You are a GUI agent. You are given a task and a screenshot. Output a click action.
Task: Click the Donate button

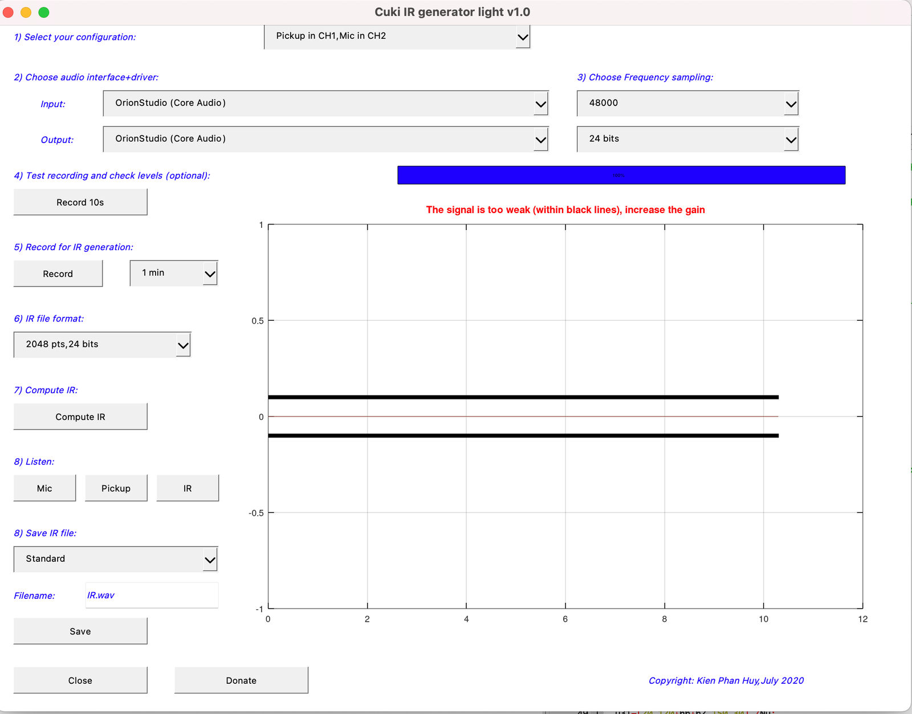click(241, 680)
